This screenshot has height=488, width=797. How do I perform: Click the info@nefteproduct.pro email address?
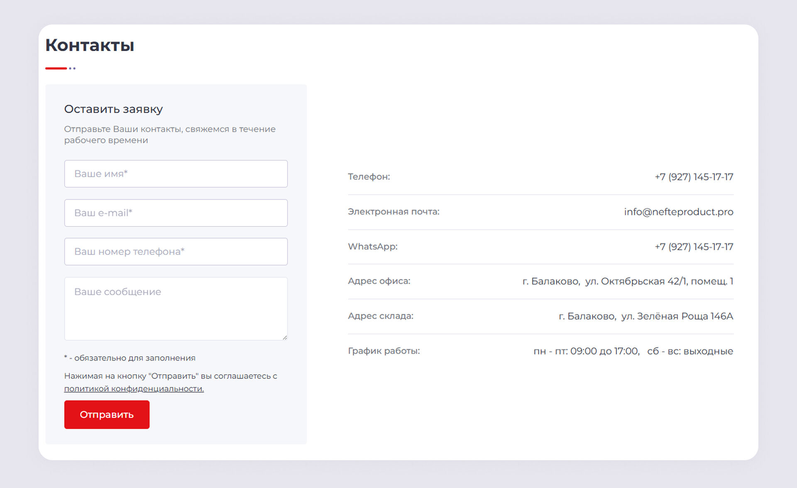tap(678, 212)
